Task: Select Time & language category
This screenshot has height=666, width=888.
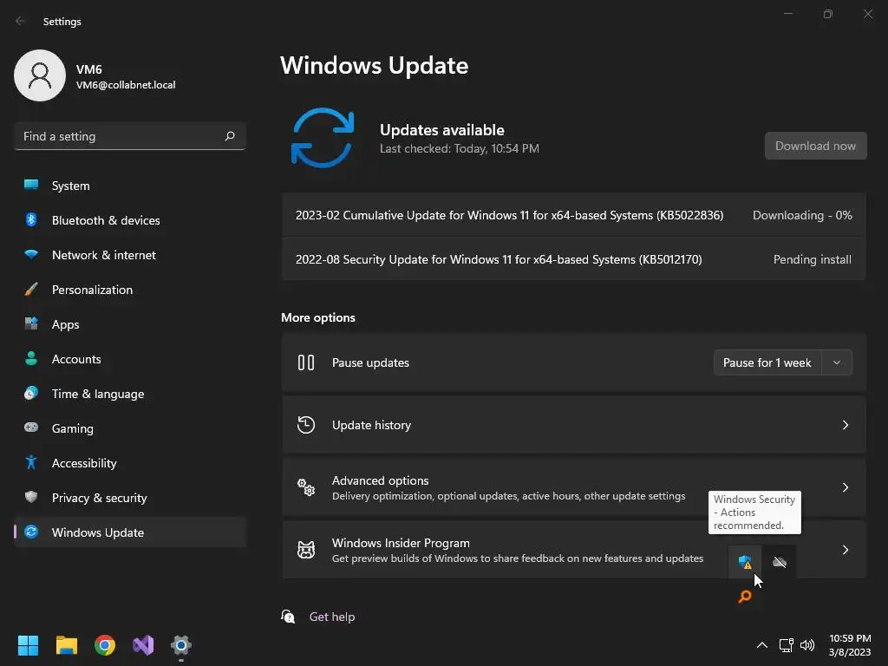Action: (130, 394)
